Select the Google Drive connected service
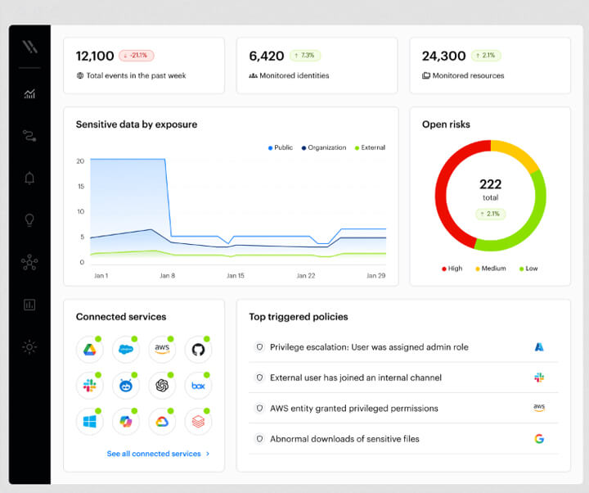Viewport: 589px width, 493px height. [89, 349]
